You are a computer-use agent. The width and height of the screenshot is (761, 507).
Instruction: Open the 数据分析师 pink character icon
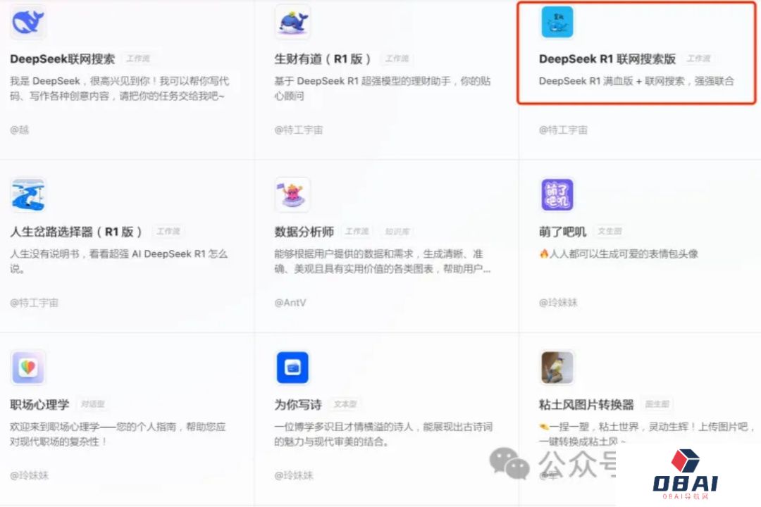(292, 194)
